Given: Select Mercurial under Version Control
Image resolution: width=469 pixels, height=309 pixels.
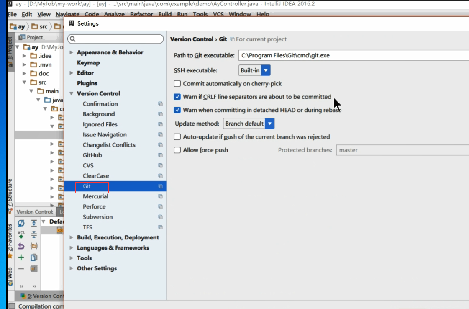Looking at the screenshot, I should (x=95, y=196).
